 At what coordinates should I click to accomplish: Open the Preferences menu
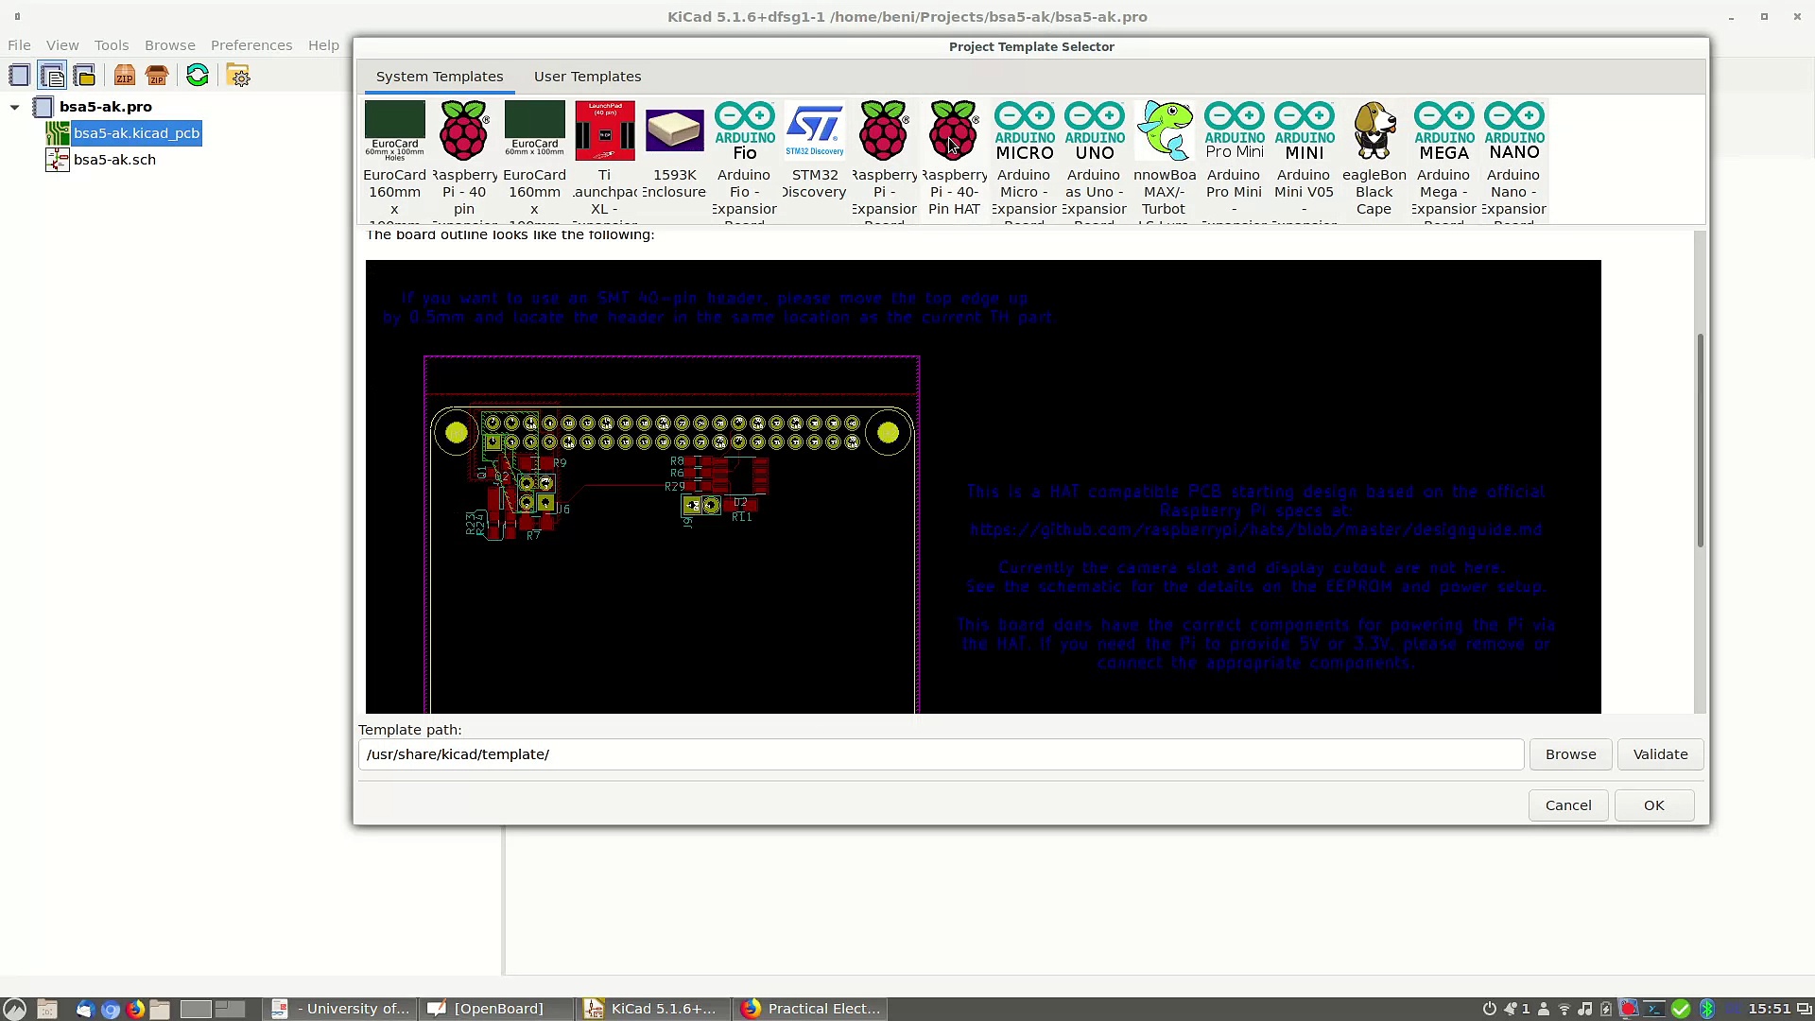pyautogui.click(x=251, y=45)
